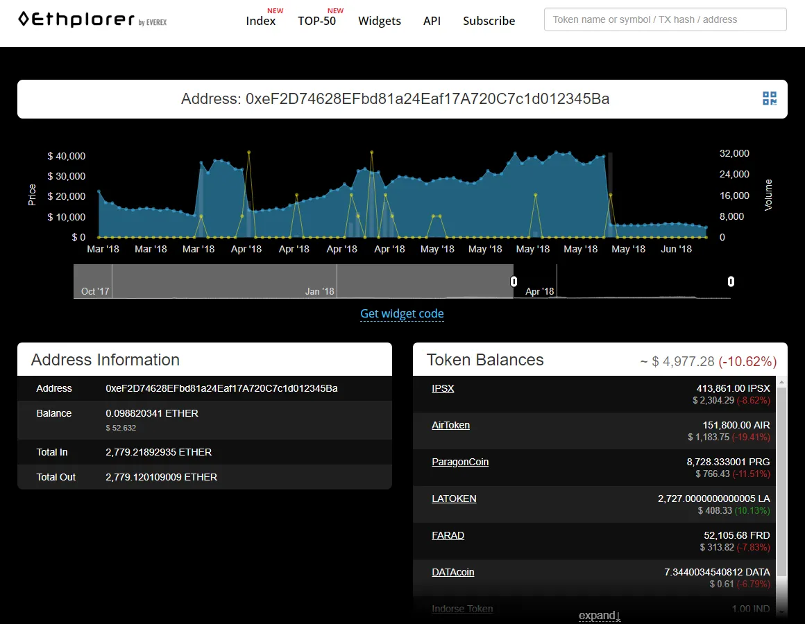Open the TOP-50 menu item
805x624 pixels.
(x=316, y=21)
